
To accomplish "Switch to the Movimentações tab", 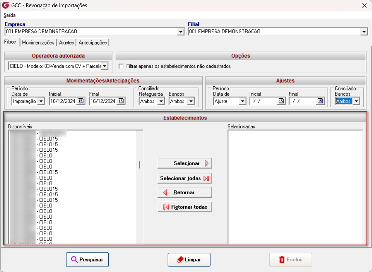I will 38,42.
